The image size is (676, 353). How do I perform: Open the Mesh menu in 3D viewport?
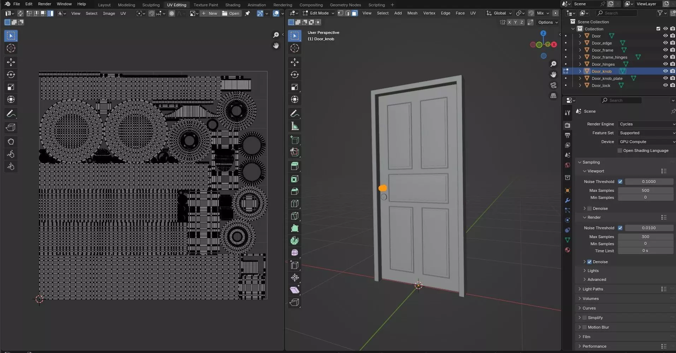coord(412,13)
